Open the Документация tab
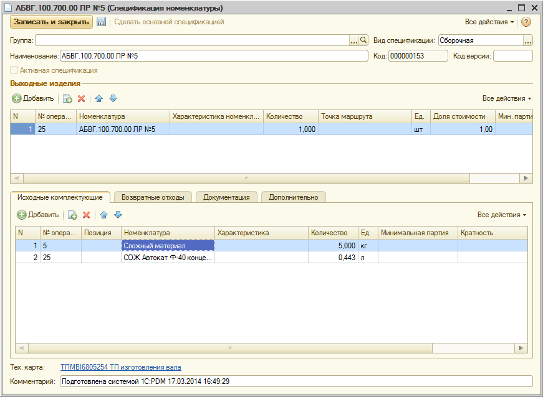Screen dimensions: 543x397 tap(226, 197)
